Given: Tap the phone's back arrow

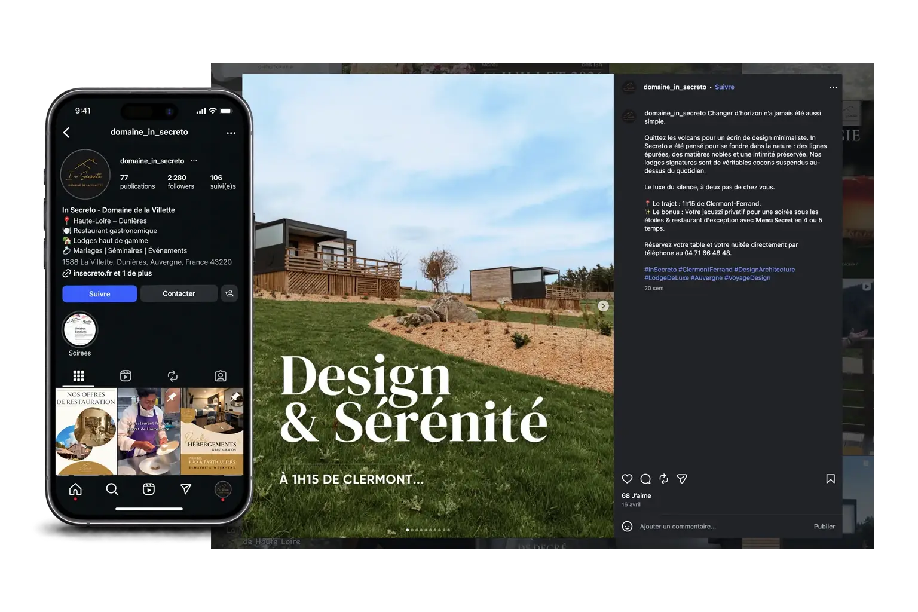Looking at the screenshot, I should [66, 133].
